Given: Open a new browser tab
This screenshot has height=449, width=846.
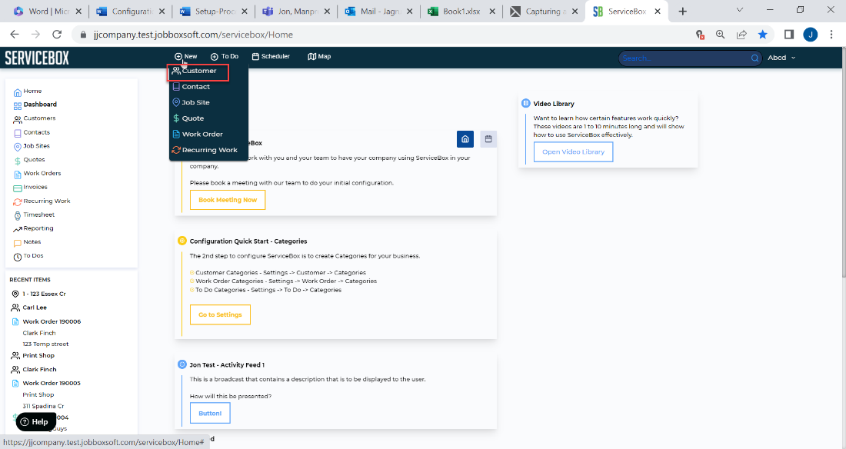Looking at the screenshot, I should [682, 12].
